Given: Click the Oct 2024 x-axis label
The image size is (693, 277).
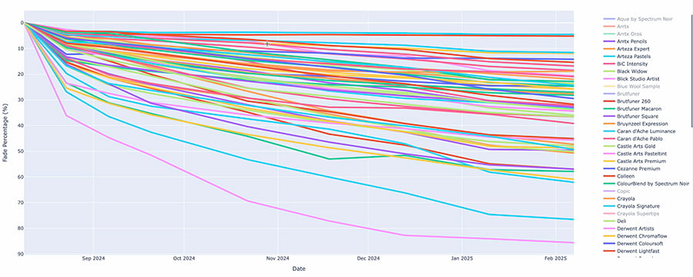Looking at the screenshot, I should pos(184,259).
